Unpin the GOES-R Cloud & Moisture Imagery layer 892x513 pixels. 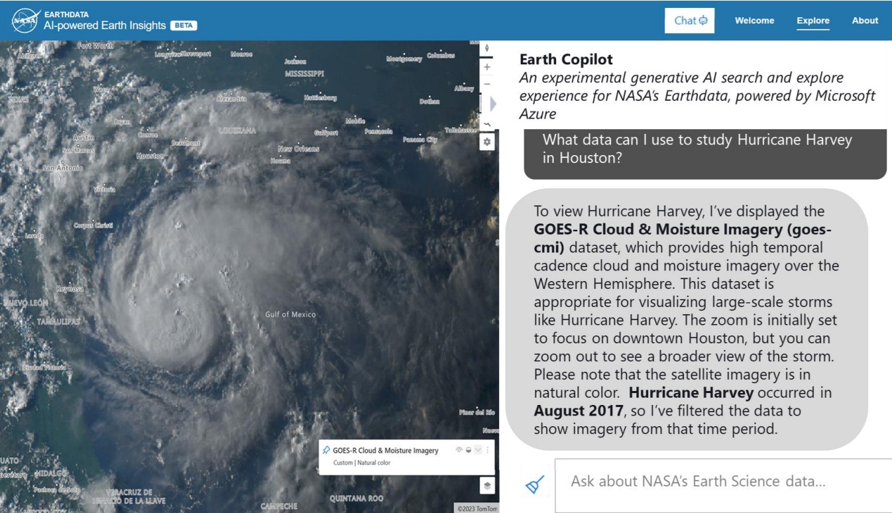[x=325, y=451]
